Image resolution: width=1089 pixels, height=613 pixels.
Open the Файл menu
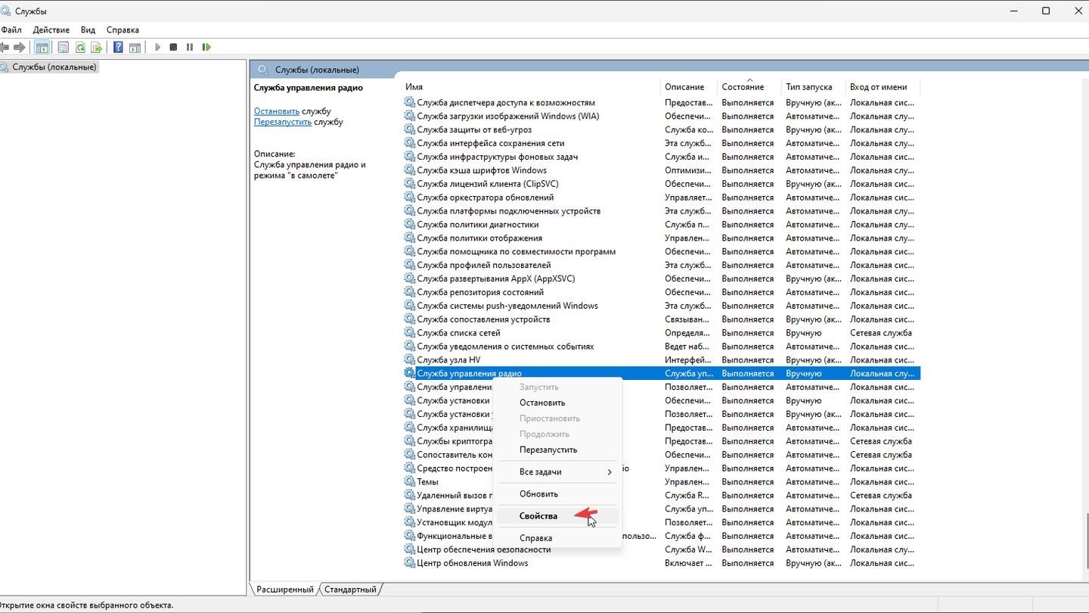pyautogui.click(x=11, y=30)
